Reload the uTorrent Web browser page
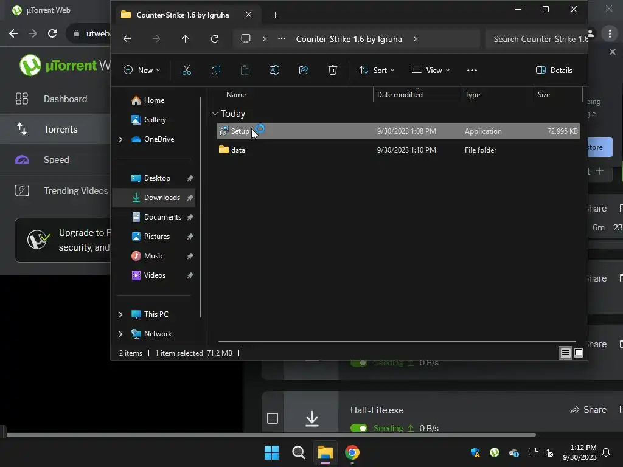The height and width of the screenshot is (467, 623). [52, 33]
